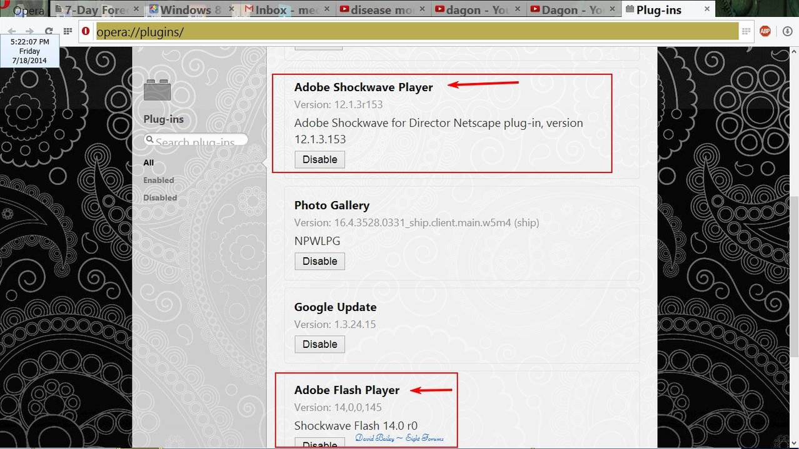This screenshot has height=449, width=799.
Task: Click the search magnifier icon
Action: [149, 139]
